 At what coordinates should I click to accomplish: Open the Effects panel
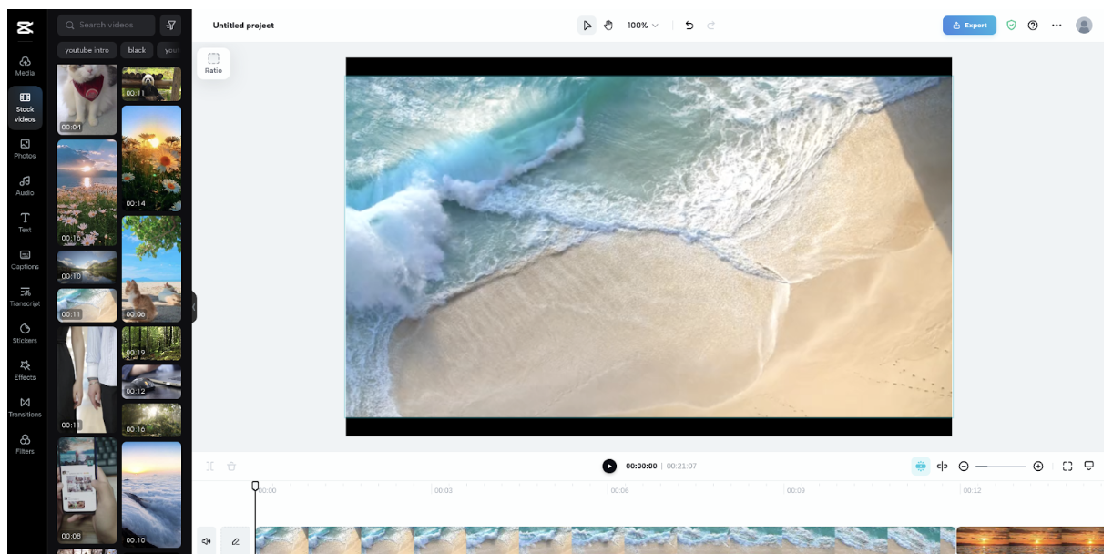pos(25,370)
